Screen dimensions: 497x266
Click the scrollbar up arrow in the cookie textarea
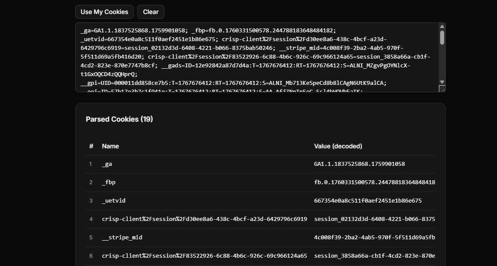(x=442, y=26)
